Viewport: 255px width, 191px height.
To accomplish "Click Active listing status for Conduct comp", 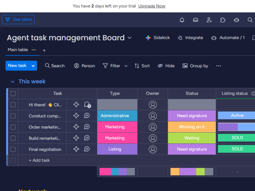I will coord(236,115).
